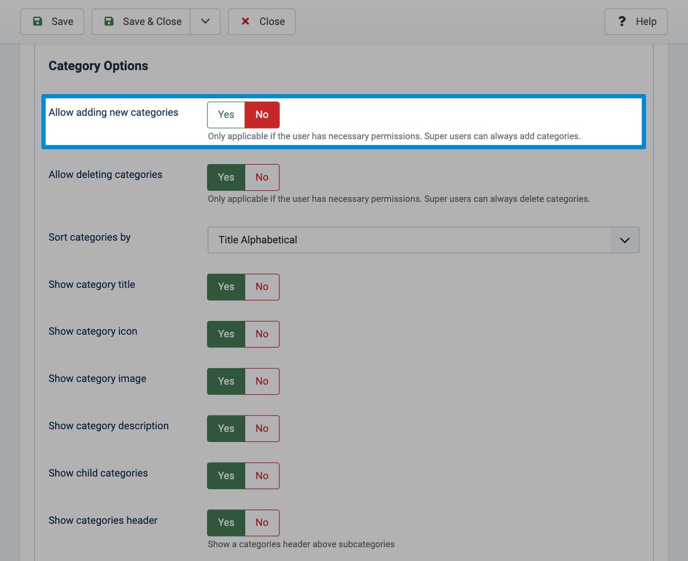688x561 pixels.
Task: Choose No for Show category icon
Action: (x=262, y=334)
